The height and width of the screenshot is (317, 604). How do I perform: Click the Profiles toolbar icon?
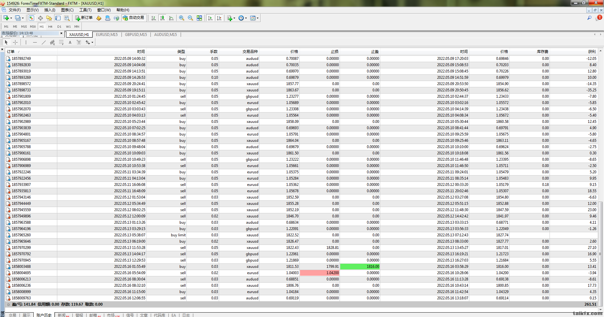[18, 18]
